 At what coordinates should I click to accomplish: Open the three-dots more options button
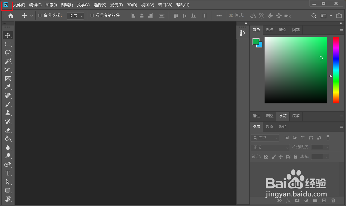coord(219,16)
